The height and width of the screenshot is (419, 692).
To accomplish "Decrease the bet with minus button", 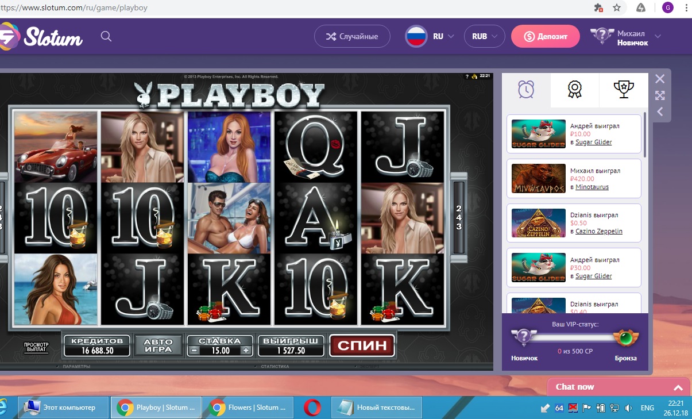I will (x=195, y=350).
